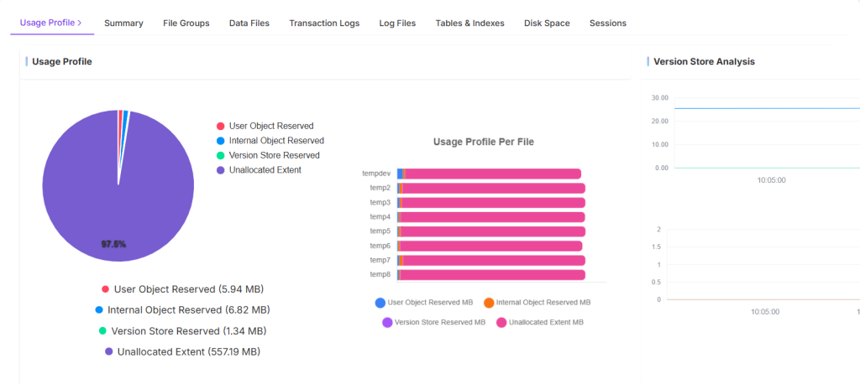Toggle Version Store Reserved pie legend dot
The height and width of the screenshot is (384, 860).
pos(220,155)
